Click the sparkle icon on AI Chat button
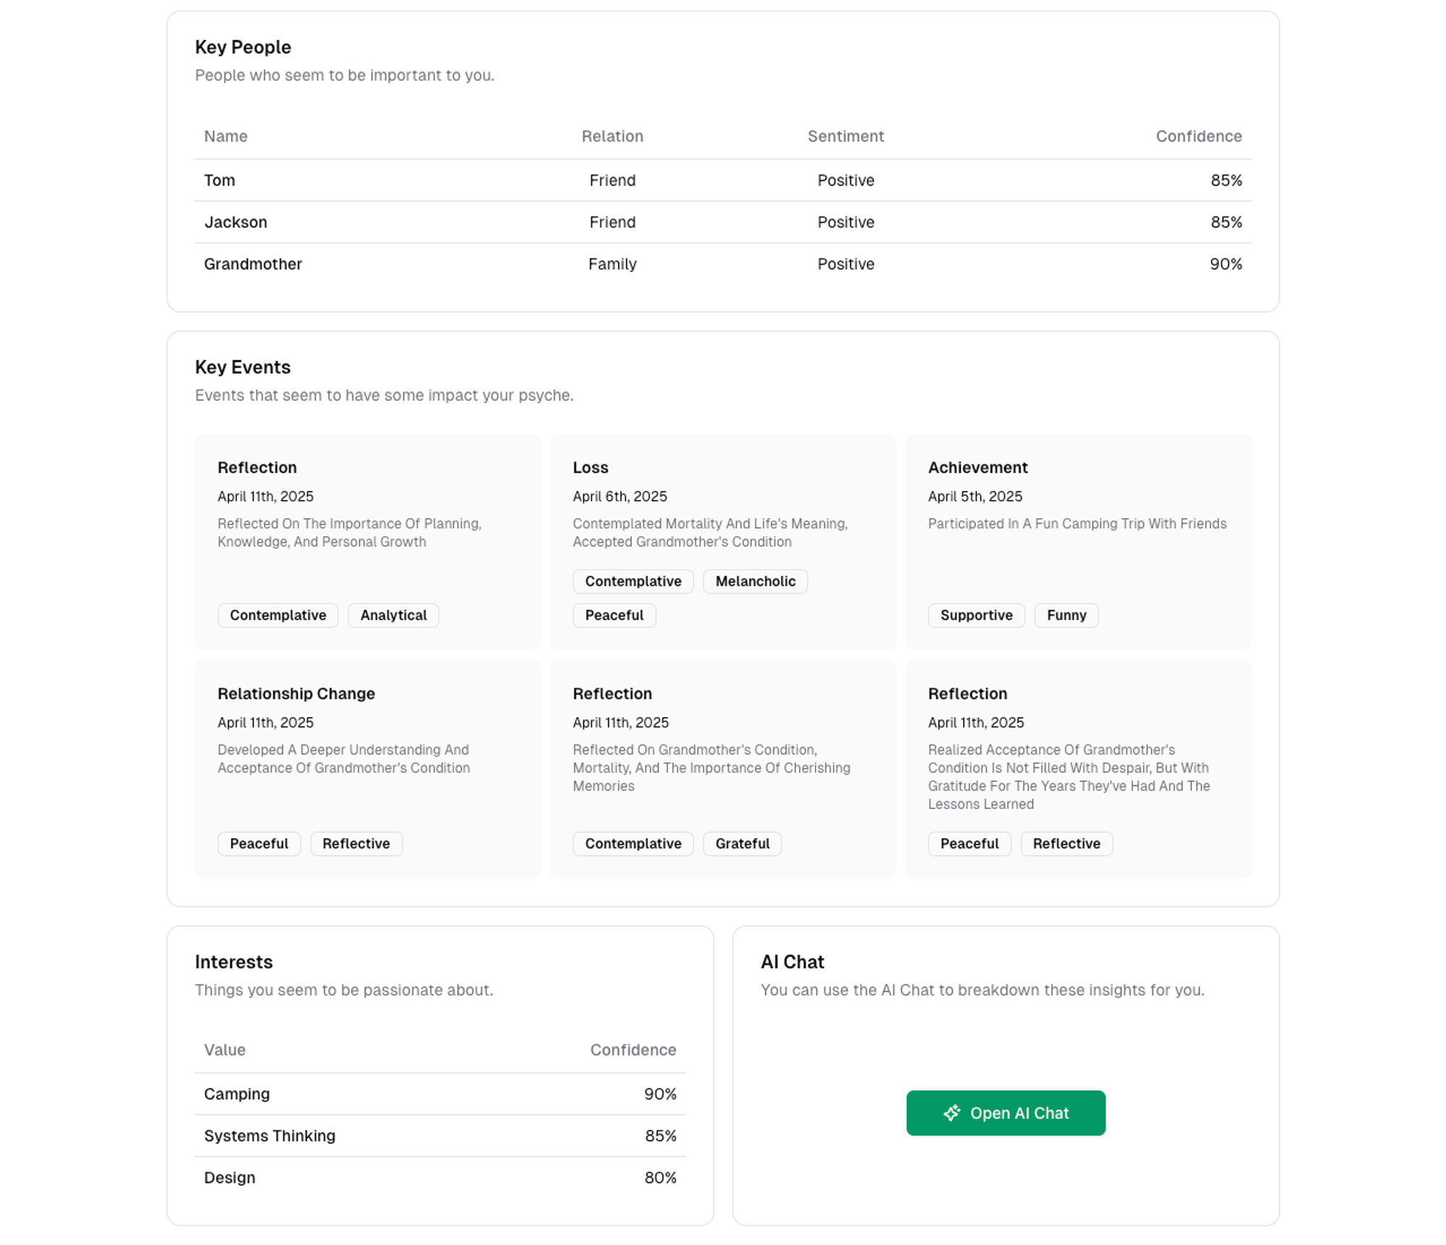Image resolution: width=1446 pixels, height=1245 pixels. point(951,1113)
